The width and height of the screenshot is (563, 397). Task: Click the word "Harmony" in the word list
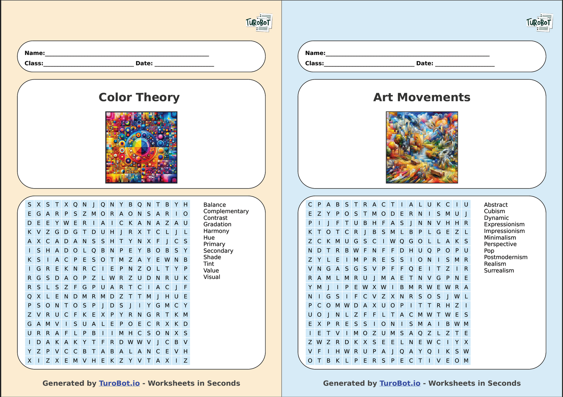click(x=216, y=231)
